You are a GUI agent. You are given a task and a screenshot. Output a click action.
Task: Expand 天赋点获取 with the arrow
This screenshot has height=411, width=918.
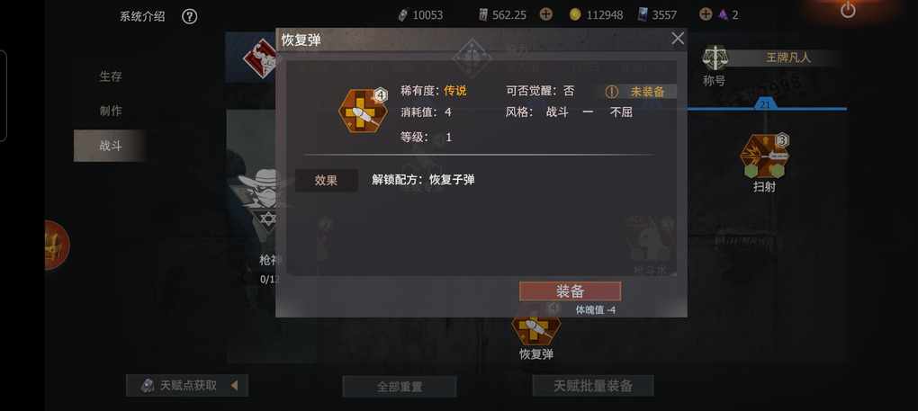pos(234,385)
